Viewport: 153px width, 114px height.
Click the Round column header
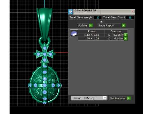[x=91, y=31]
